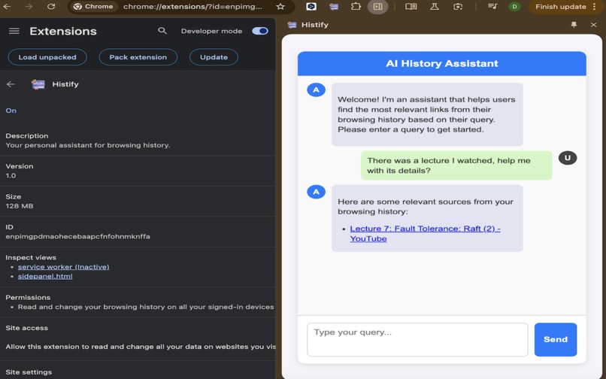Click the Chrome site info chip
This screenshot has height=379, width=606.
tap(94, 7)
